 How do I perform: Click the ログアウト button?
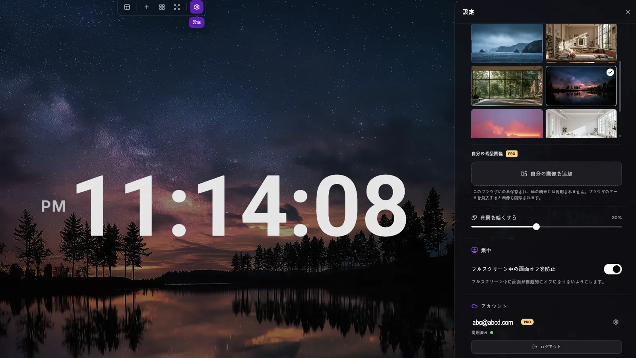[547, 347]
